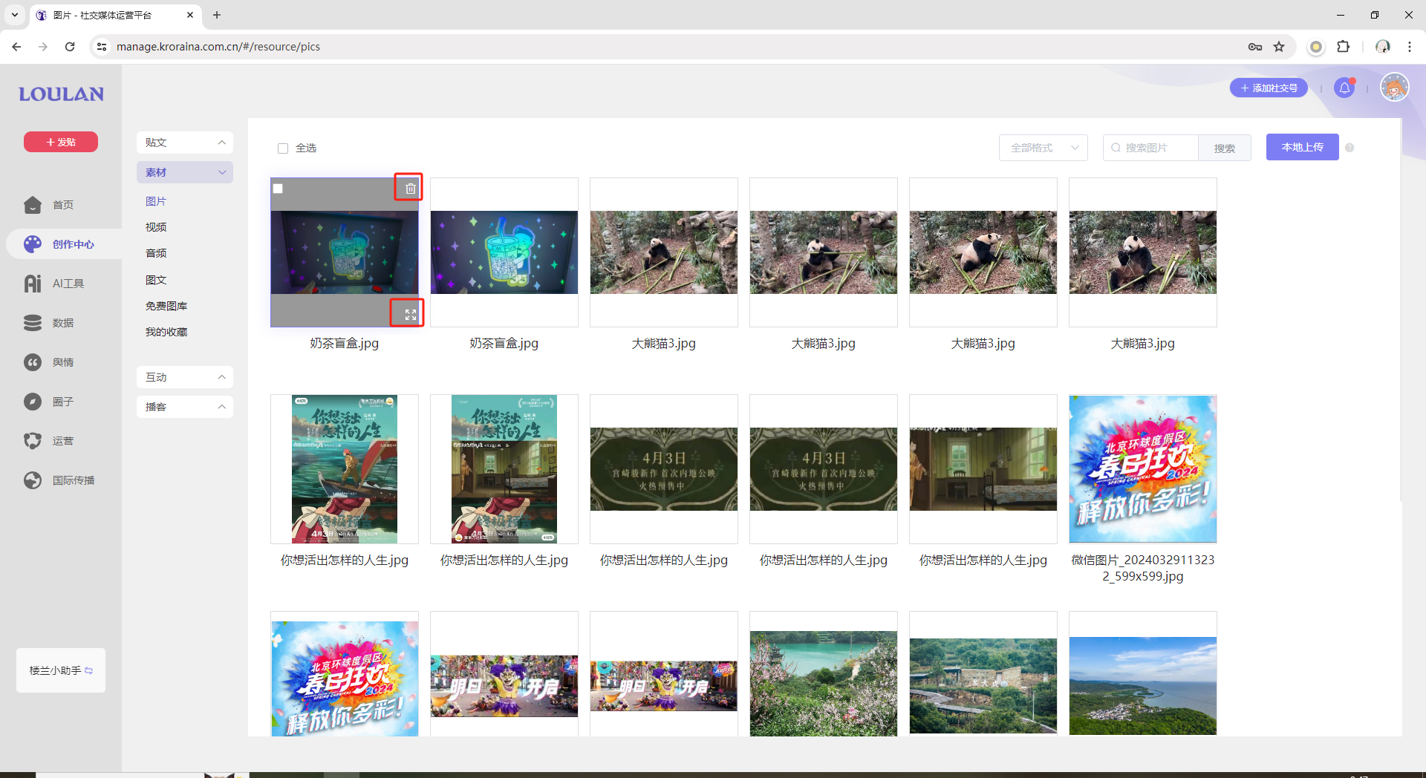
Task: Click the link icon in 楼兰小助手
Action: [89, 671]
